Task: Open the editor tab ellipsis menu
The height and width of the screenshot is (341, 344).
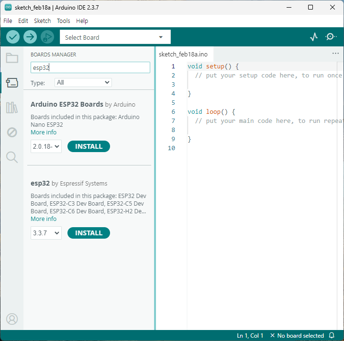Action: (335, 53)
